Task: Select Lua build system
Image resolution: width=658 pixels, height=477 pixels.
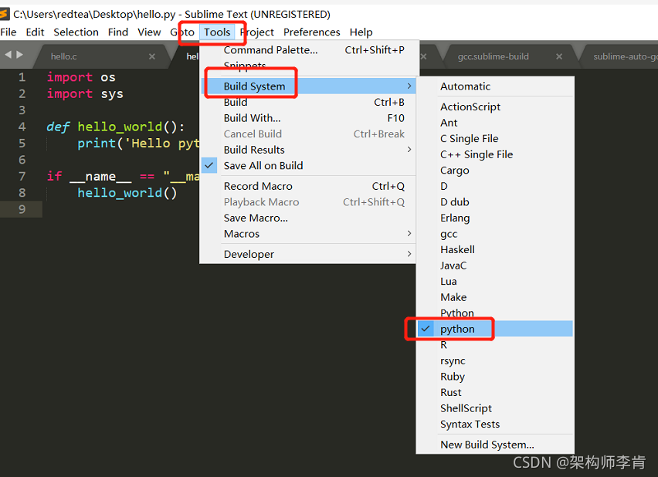Action: coord(495,281)
